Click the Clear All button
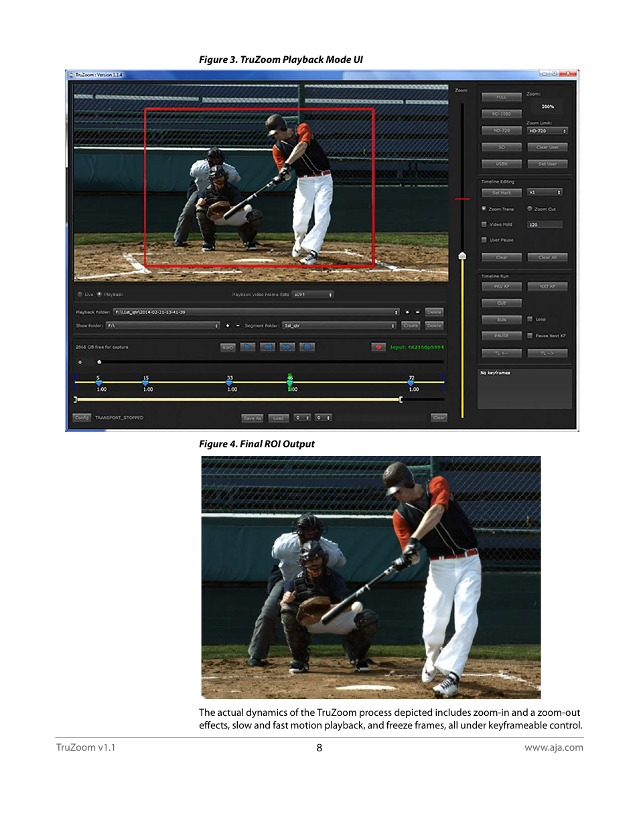The width and height of the screenshot is (639, 827). tap(547, 257)
